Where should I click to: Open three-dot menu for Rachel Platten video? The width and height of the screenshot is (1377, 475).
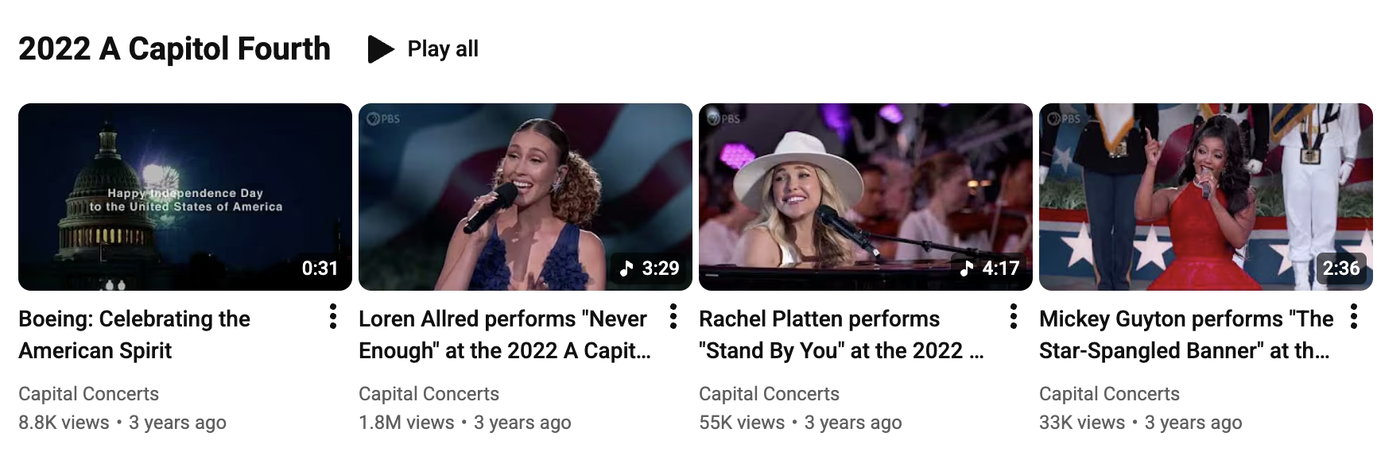[1014, 316]
